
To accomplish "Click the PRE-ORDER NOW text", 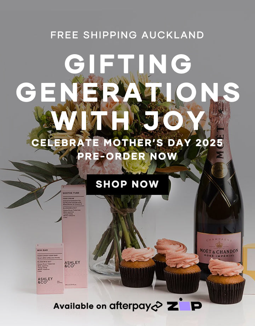I will click(127, 156).
